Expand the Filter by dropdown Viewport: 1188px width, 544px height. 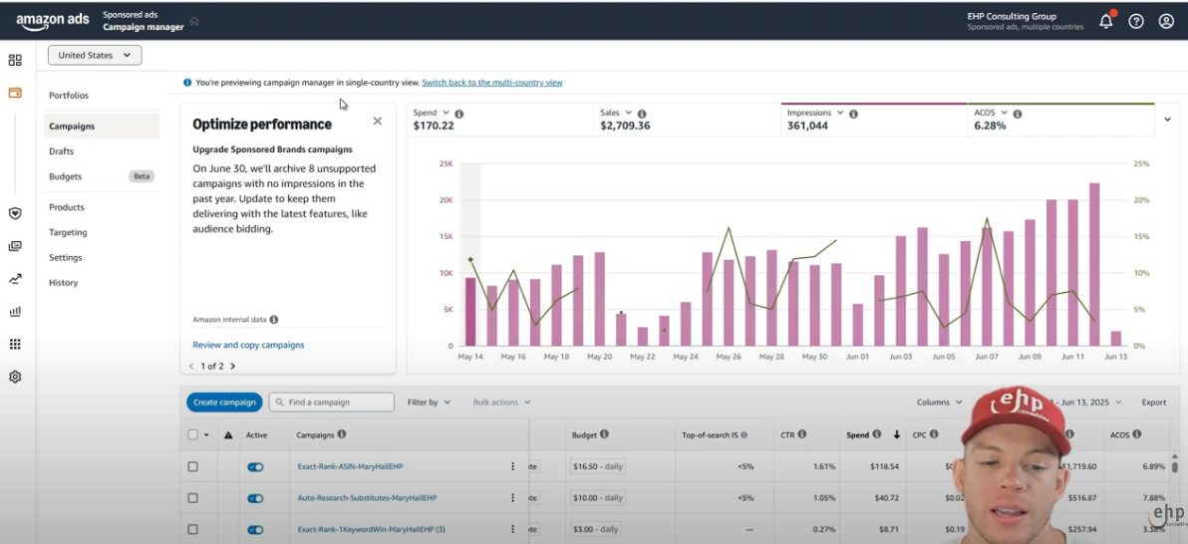coord(429,403)
